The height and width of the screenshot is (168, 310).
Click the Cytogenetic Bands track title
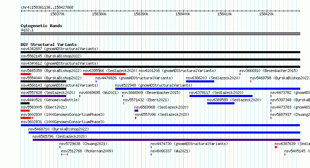click(x=41, y=26)
